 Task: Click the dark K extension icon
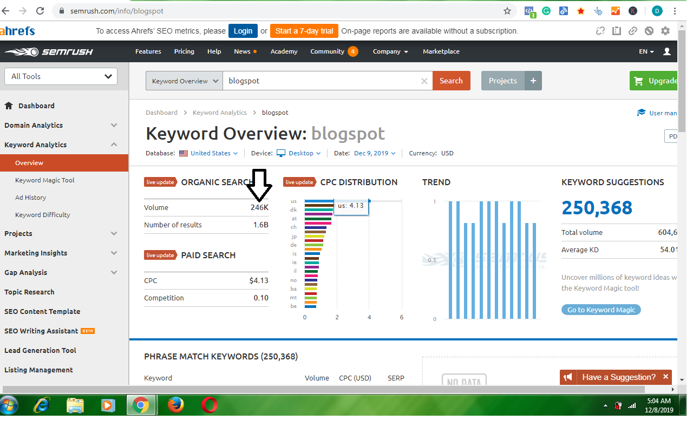(633, 11)
